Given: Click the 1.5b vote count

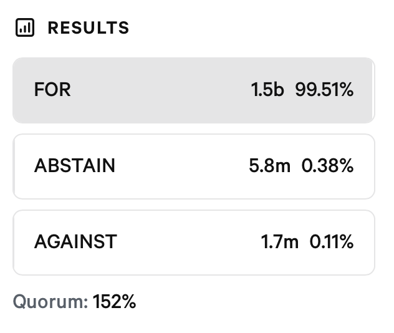Looking at the screenshot, I should coord(267,89).
